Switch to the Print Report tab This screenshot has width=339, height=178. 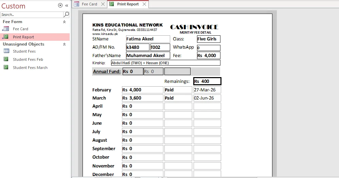(x=128, y=4)
